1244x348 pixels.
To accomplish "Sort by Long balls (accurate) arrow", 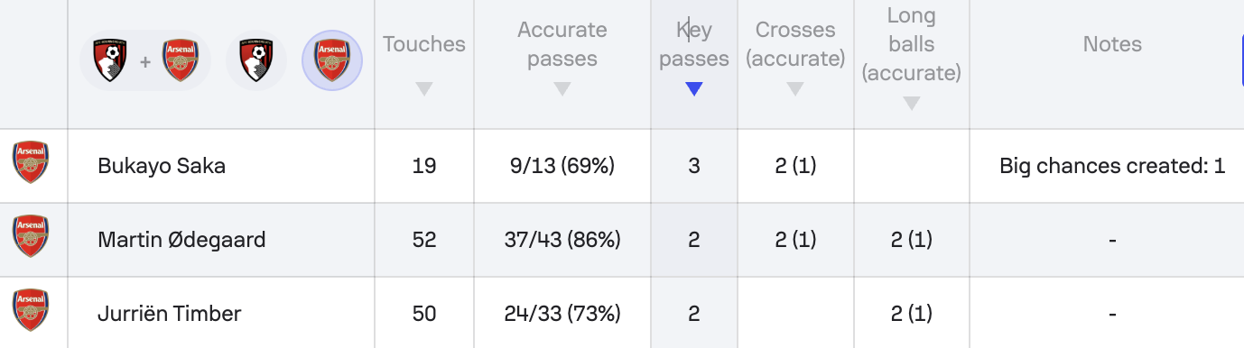I will tap(912, 104).
